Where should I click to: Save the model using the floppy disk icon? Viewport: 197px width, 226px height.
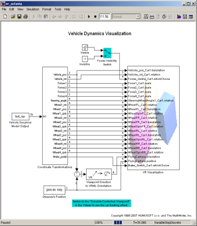tap(19, 16)
